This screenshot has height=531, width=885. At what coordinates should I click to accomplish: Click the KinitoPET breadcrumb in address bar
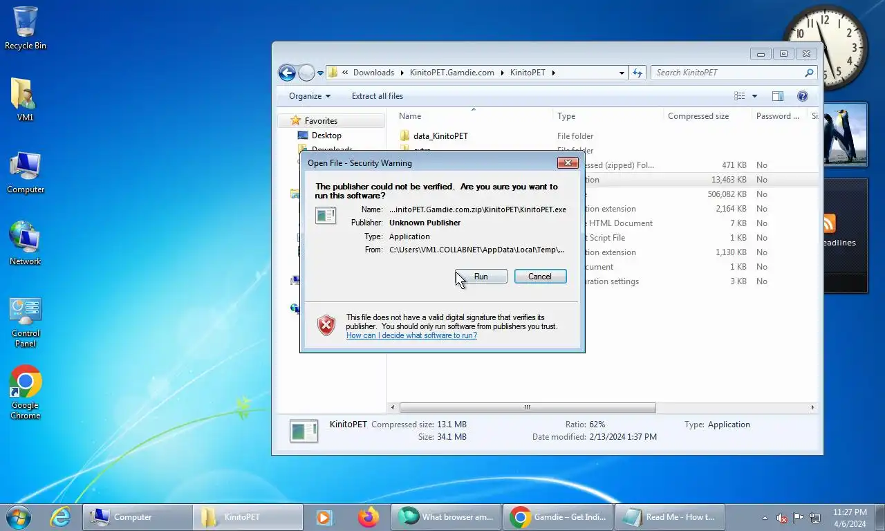point(528,73)
